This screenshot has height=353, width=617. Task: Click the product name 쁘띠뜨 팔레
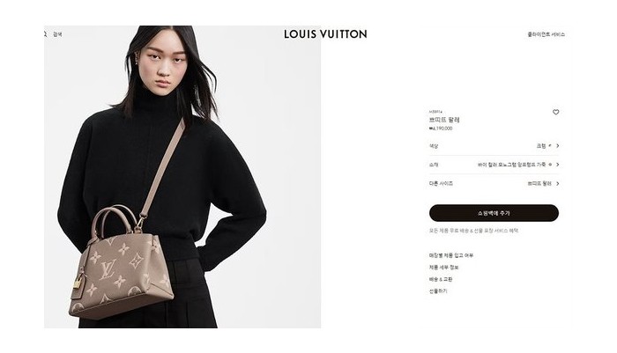(444, 120)
